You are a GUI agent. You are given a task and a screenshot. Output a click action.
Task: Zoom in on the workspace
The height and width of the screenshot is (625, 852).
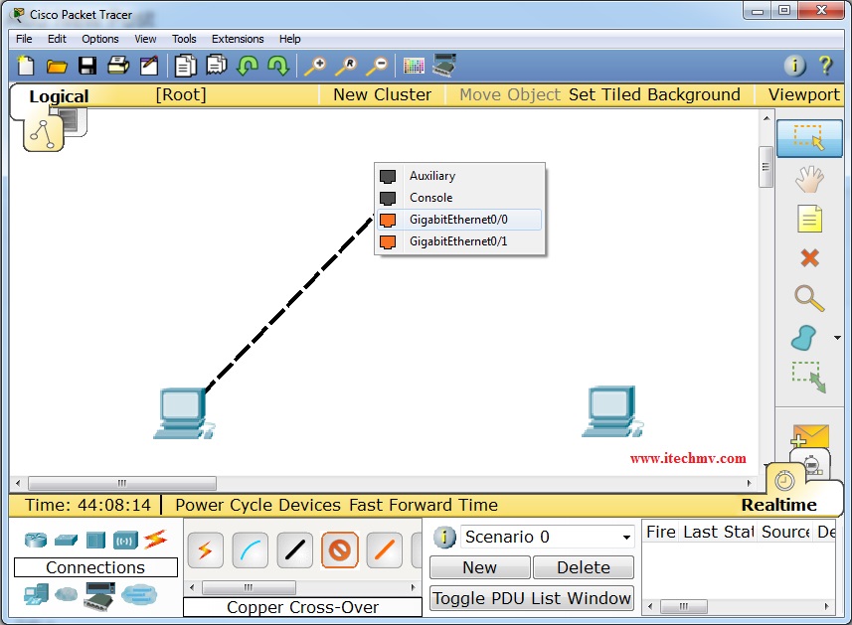click(314, 66)
